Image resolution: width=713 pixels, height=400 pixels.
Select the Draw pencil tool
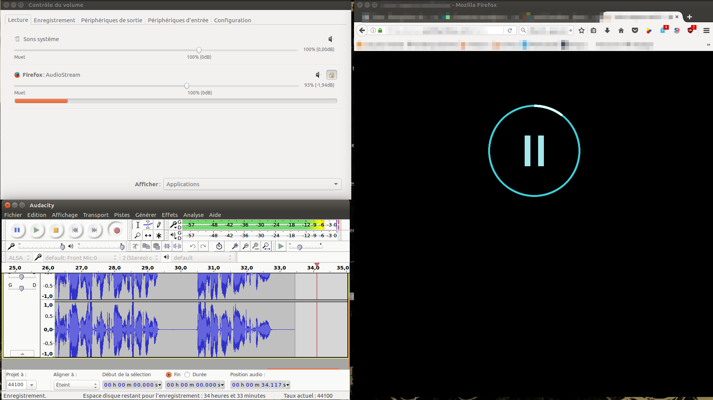click(x=158, y=225)
